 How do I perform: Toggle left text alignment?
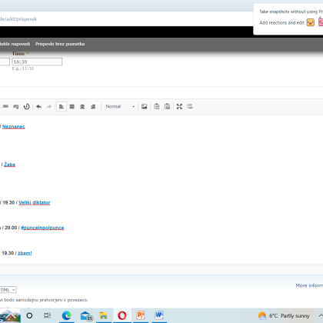click(62, 106)
